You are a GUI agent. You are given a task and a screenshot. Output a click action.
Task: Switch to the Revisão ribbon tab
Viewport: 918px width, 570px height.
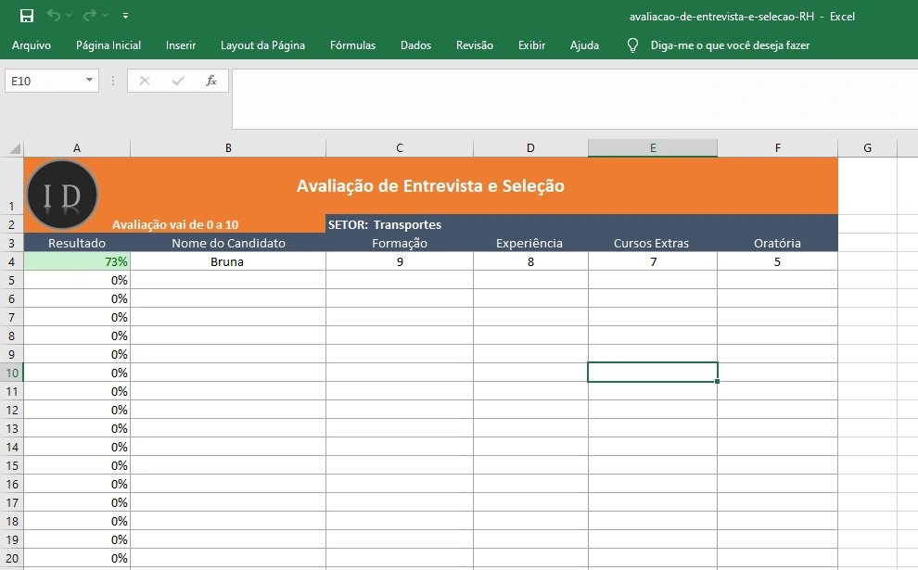(474, 44)
